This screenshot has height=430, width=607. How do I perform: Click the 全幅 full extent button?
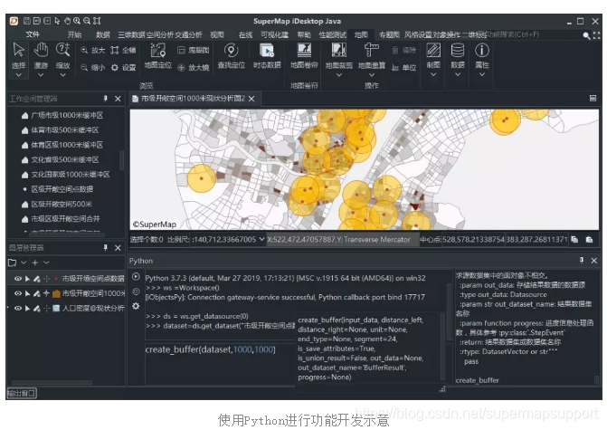(x=123, y=50)
